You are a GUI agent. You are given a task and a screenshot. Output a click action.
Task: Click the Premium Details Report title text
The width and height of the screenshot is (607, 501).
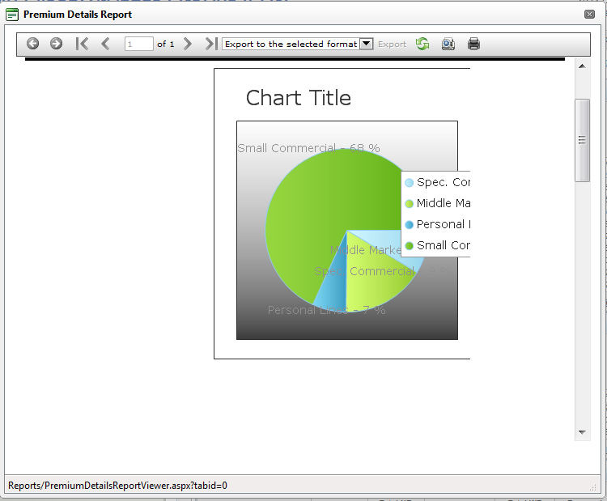[x=78, y=15]
